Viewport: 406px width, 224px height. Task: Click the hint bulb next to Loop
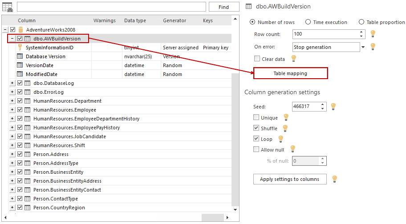click(x=280, y=139)
